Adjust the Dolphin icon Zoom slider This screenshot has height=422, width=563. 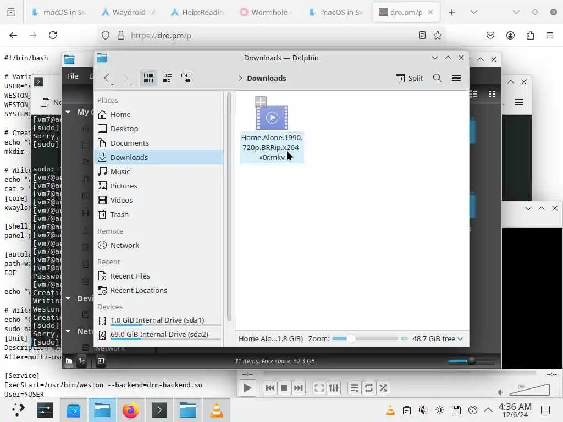coord(365,338)
